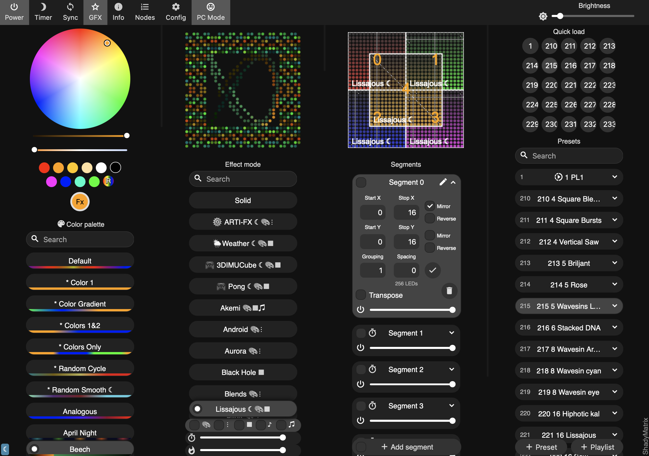Screen dimensions: 649x456
Task: Click the Presets search field
Action: pos(569,156)
